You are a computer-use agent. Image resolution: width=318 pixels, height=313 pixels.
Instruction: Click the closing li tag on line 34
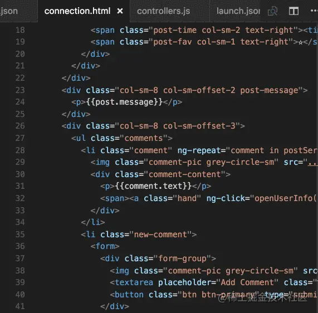[x=93, y=222]
